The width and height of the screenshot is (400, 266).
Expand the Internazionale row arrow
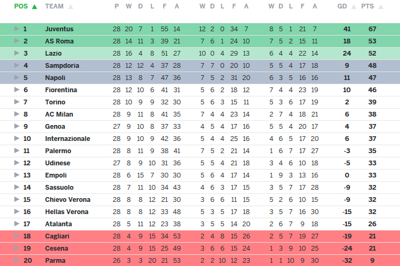point(16,138)
